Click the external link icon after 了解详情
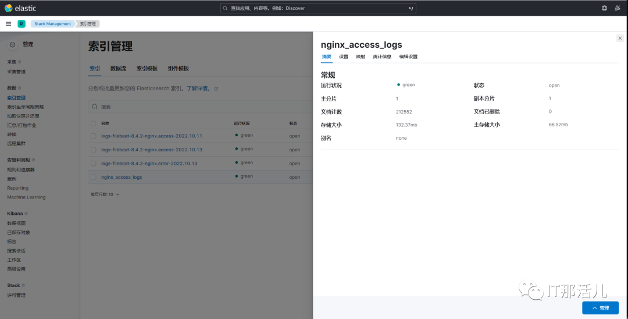 click(216, 88)
